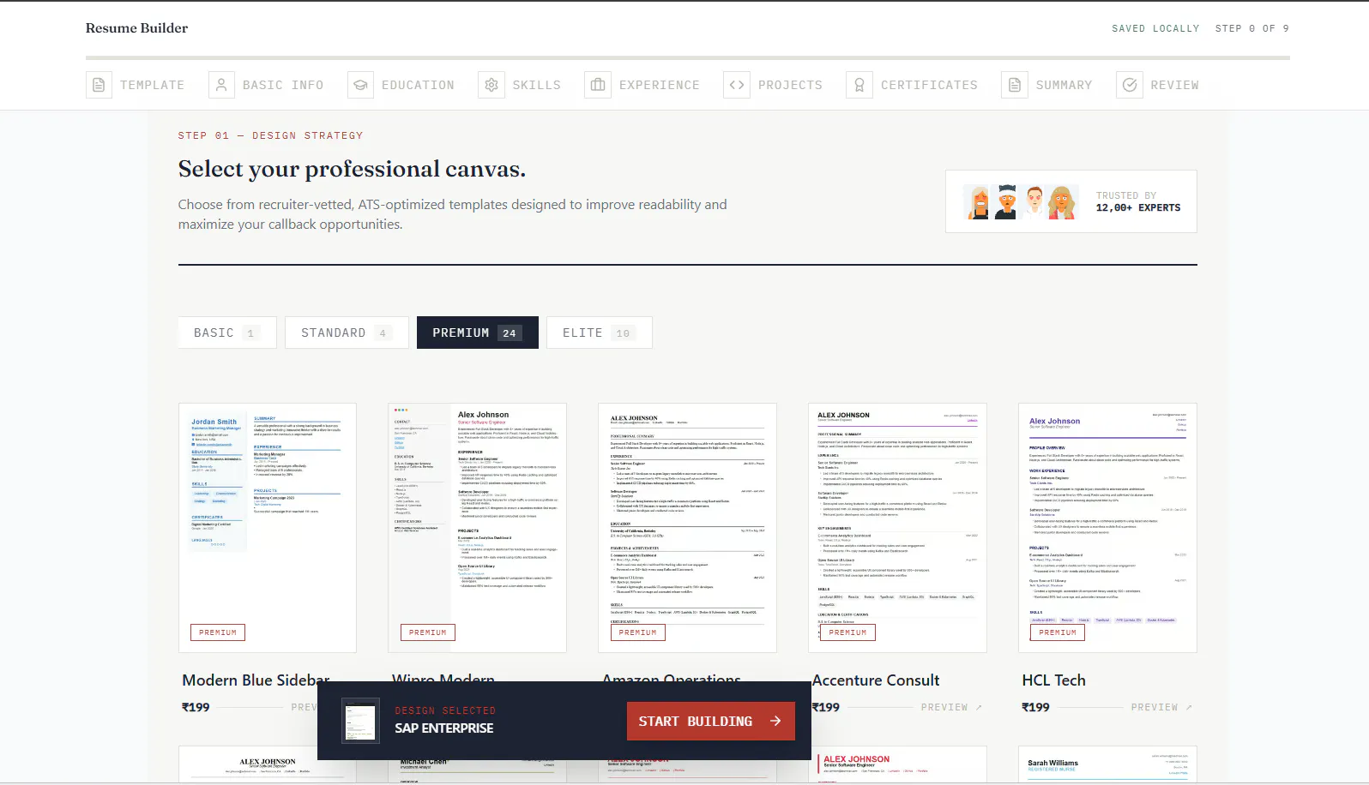
Task: Click the Skills gear icon
Action: tap(492, 85)
